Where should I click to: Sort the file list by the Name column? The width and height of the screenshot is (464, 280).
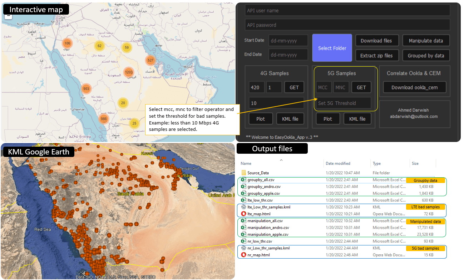[x=246, y=163]
